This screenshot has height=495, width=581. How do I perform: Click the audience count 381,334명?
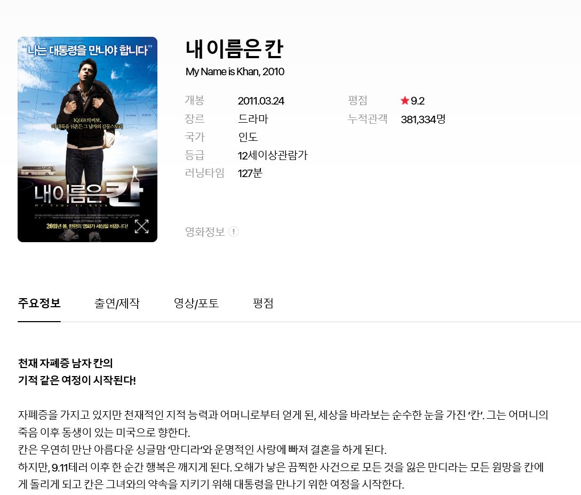click(x=423, y=119)
